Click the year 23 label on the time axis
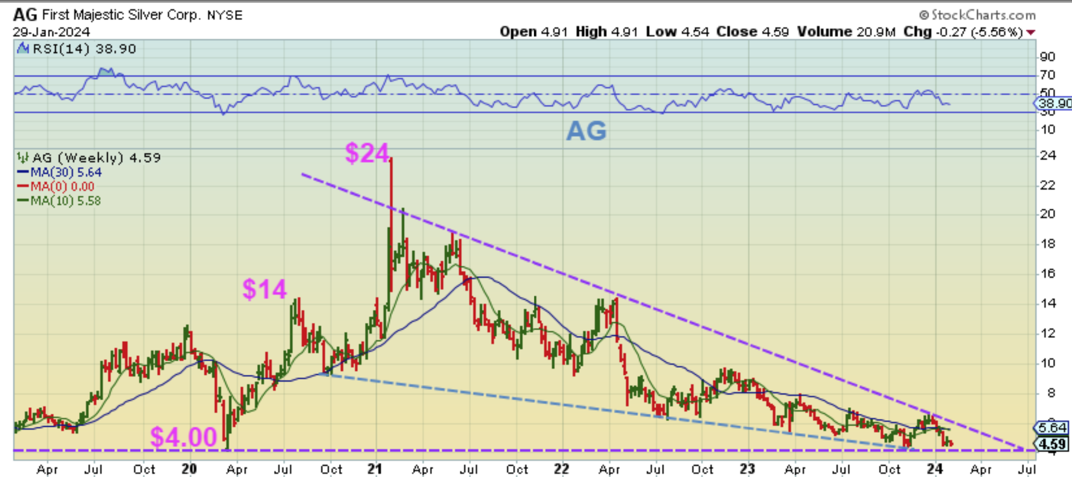 tap(748, 468)
